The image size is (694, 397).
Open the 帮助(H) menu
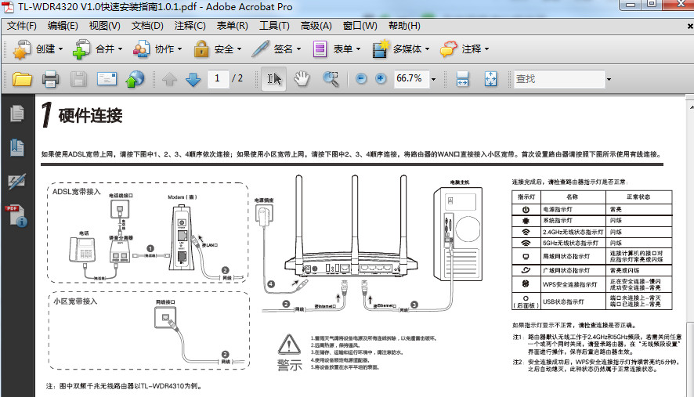coord(404,26)
